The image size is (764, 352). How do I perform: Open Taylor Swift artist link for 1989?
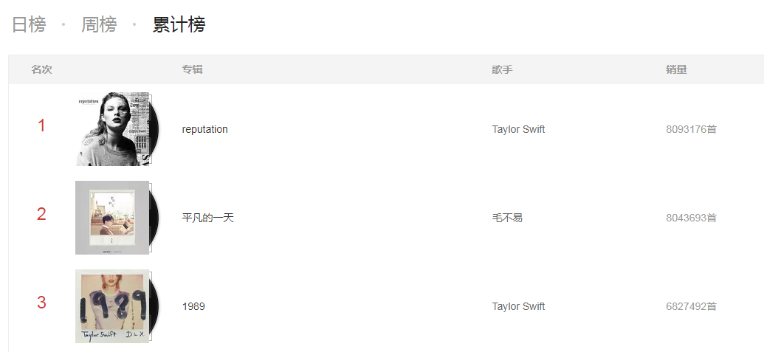click(x=518, y=306)
